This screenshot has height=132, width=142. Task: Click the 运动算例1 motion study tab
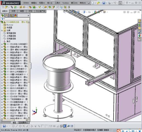[x=24, y=122]
